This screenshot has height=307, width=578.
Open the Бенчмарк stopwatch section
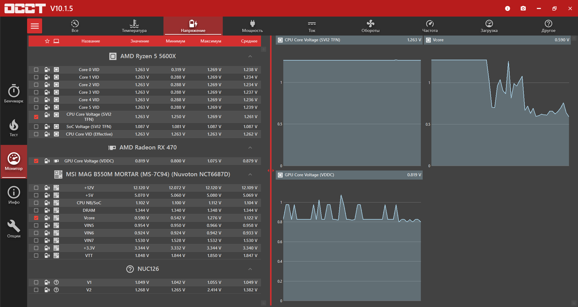14,93
